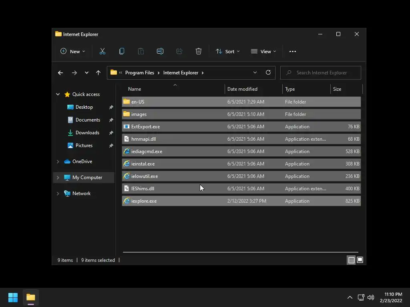Refresh the Internet Explorer folder view
The height and width of the screenshot is (307, 410).
[x=268, y=73]
